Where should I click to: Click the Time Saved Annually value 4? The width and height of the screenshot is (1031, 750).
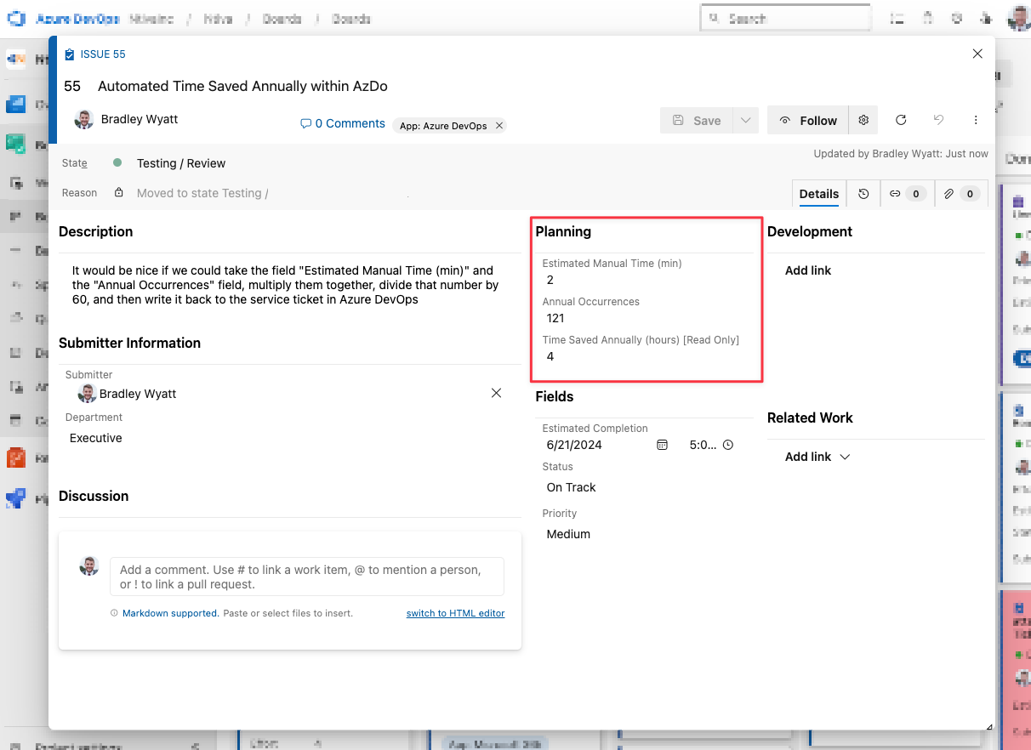[x=550, y=356]
